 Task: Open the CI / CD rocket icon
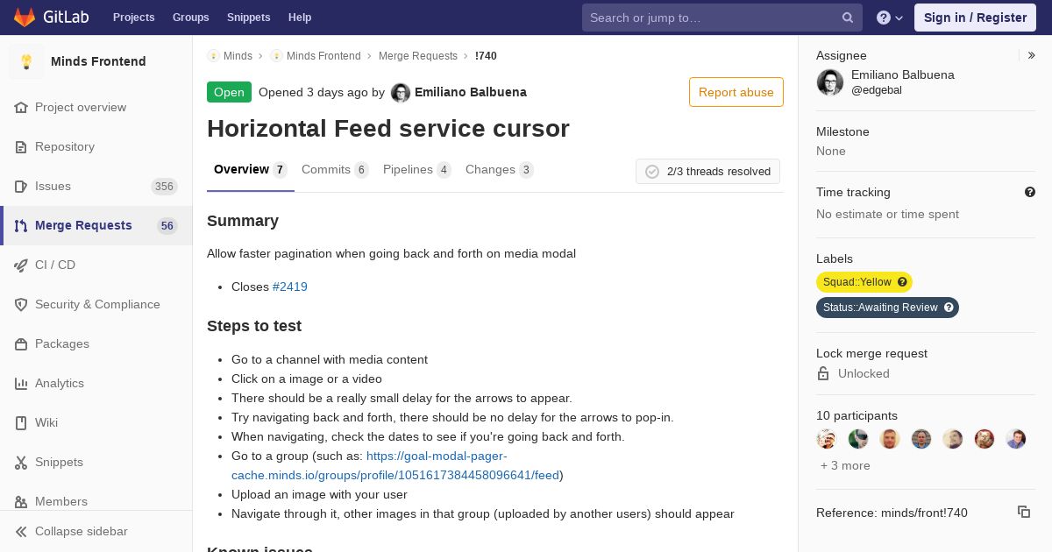click(21, 265)
